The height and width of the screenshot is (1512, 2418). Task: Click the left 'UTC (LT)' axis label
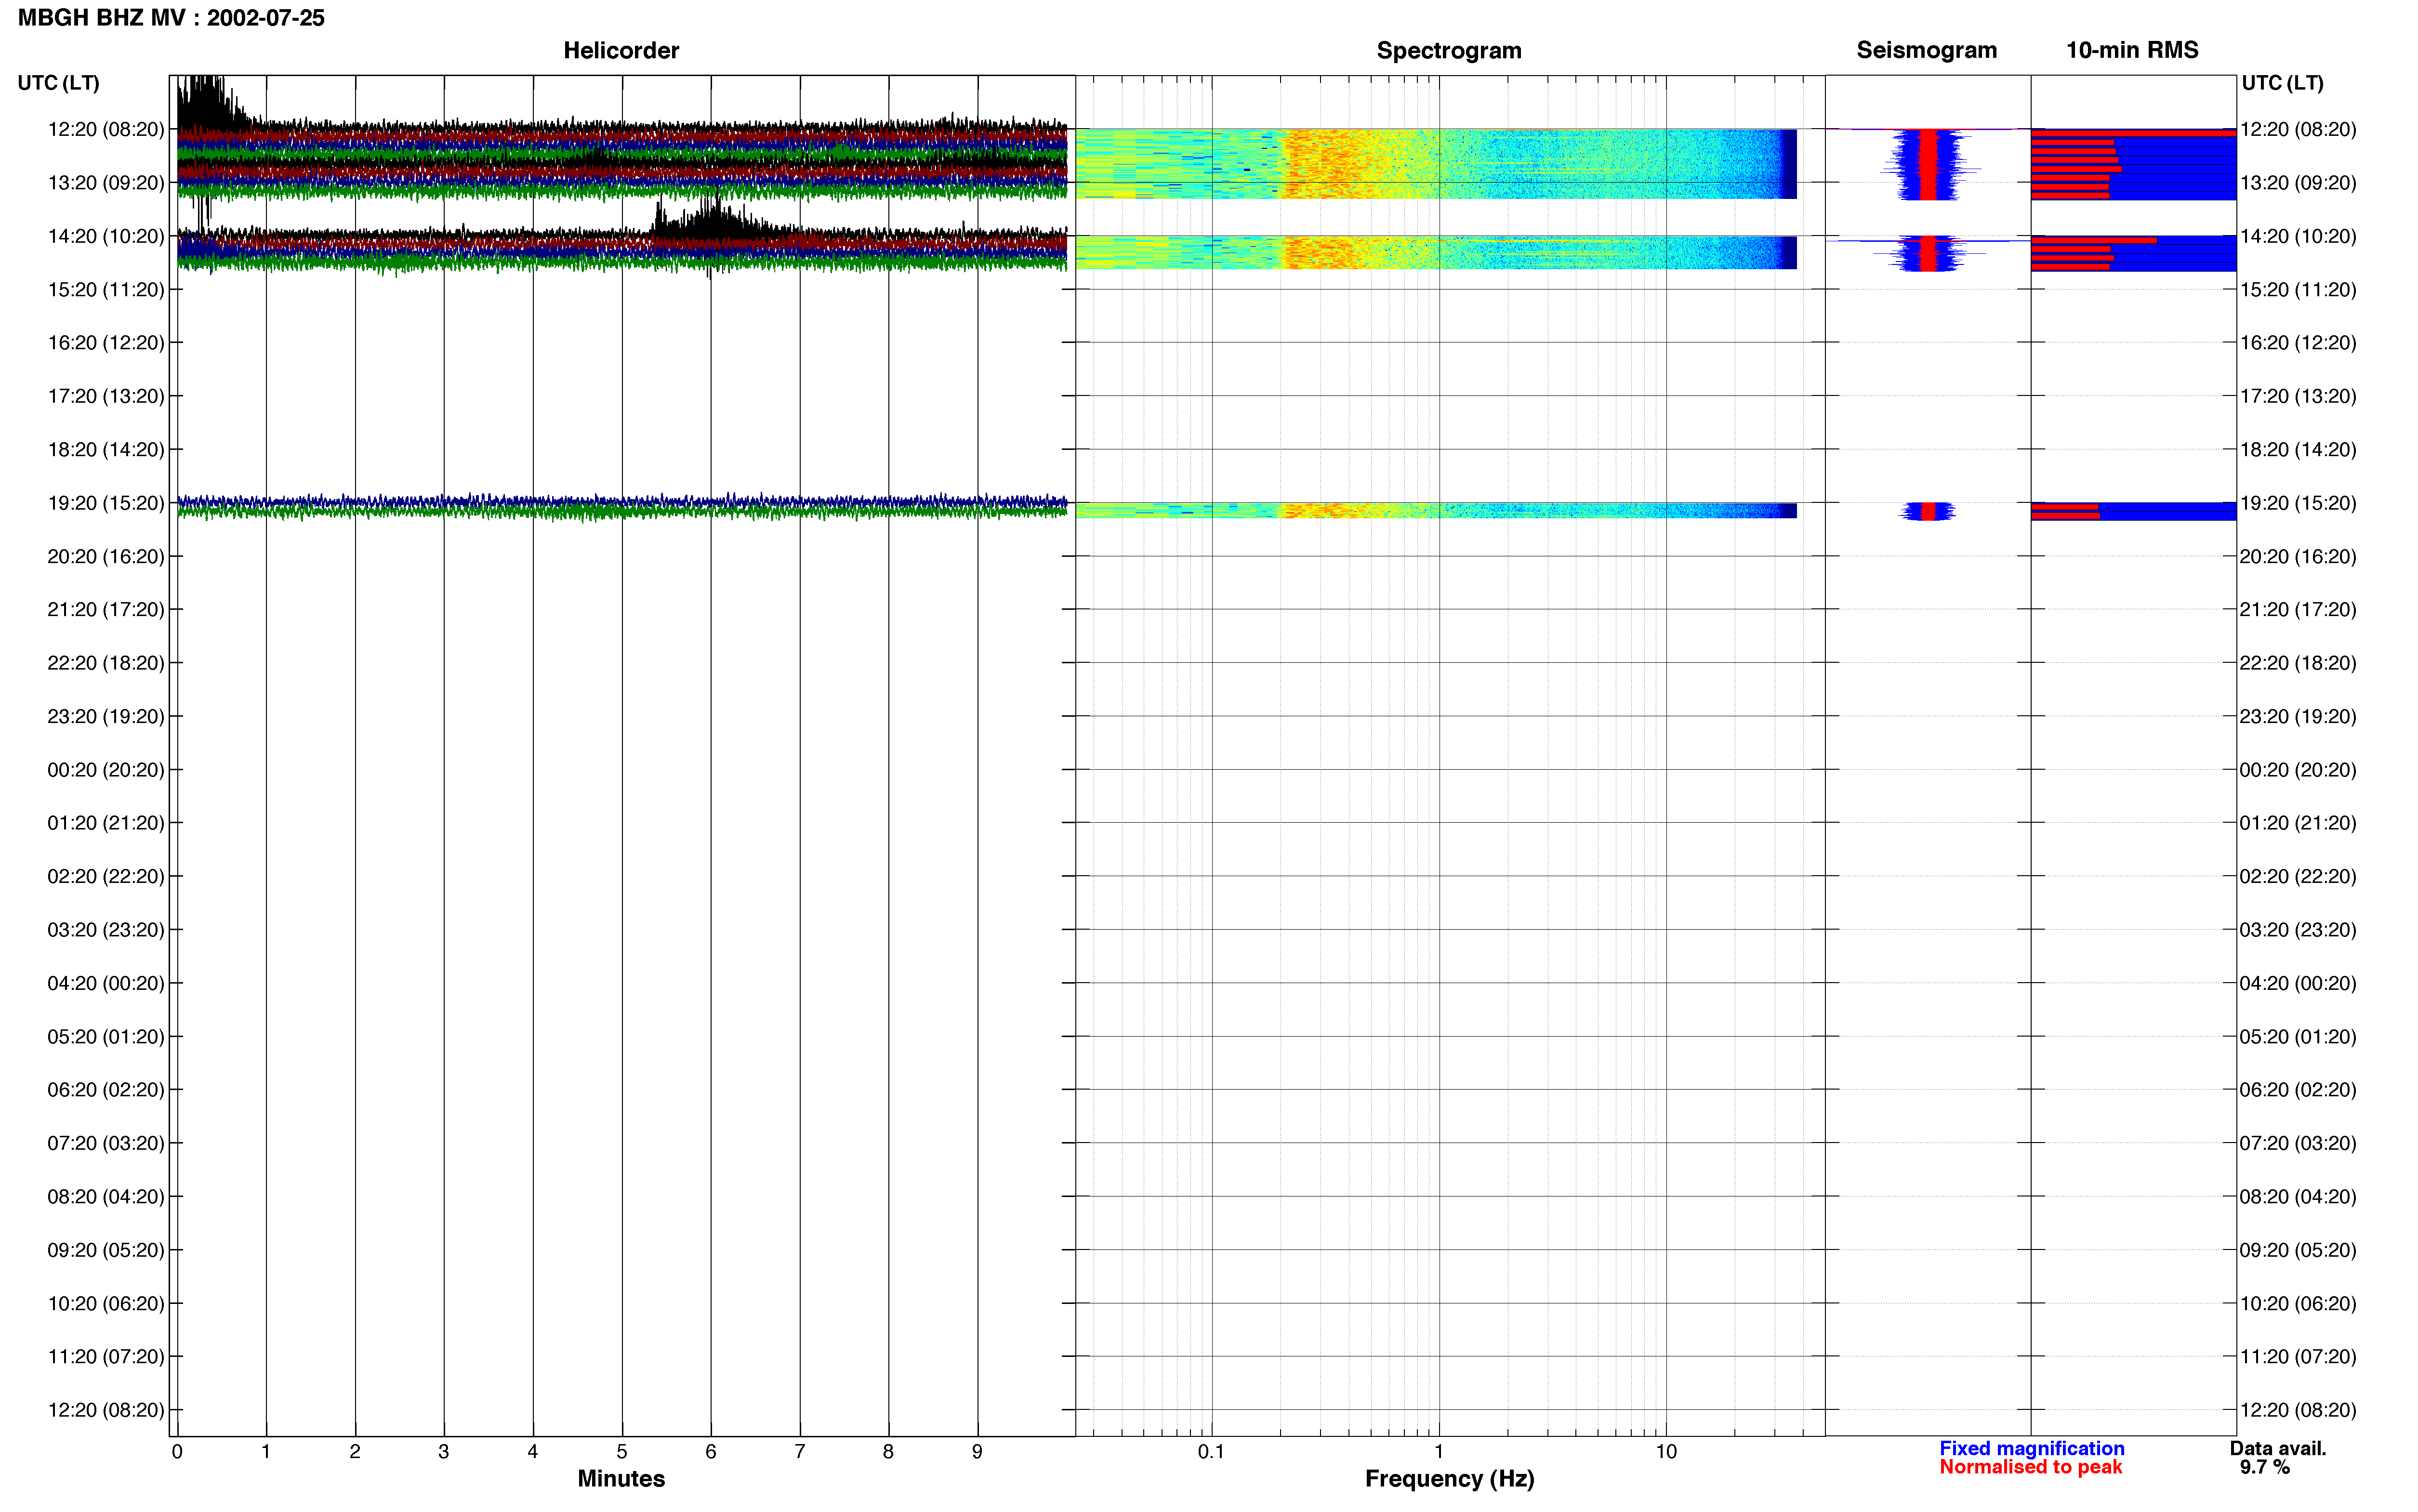point(58,83)
